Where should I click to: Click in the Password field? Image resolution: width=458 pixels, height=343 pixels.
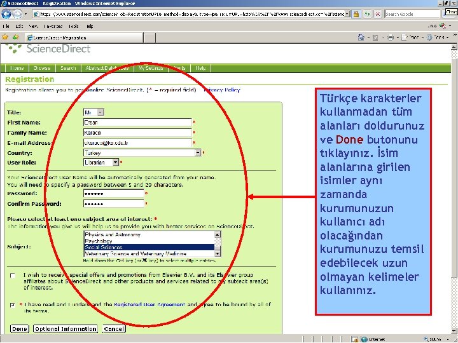pos(114,194)
